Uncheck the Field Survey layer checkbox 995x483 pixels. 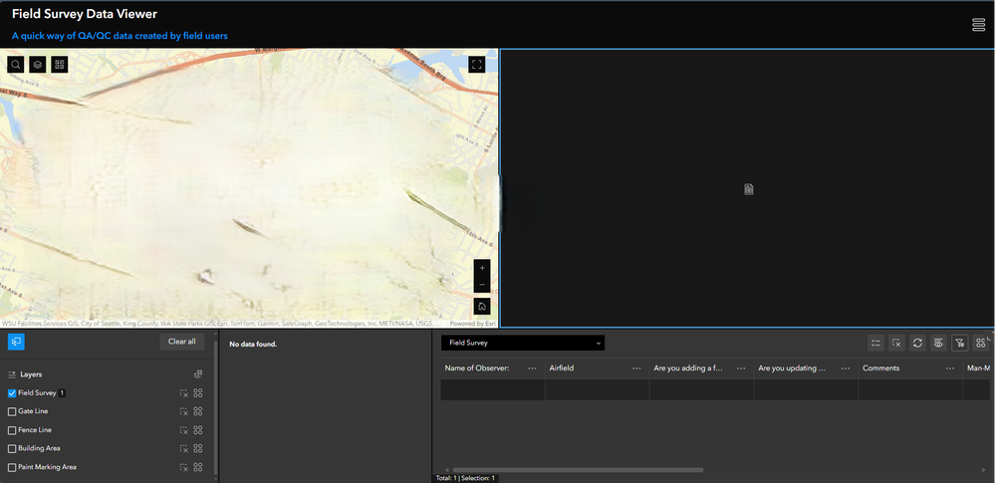(11, 393)
